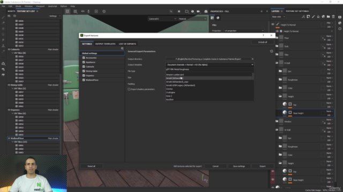Screen dimensions: 343x192
Task: Add a folder using Layers toolbar folder icon
Action: 329,17
